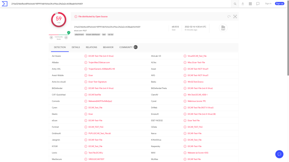Click the Alibaba detection alert icon
This screenshot has width=289, height=162.
point(86,62)
